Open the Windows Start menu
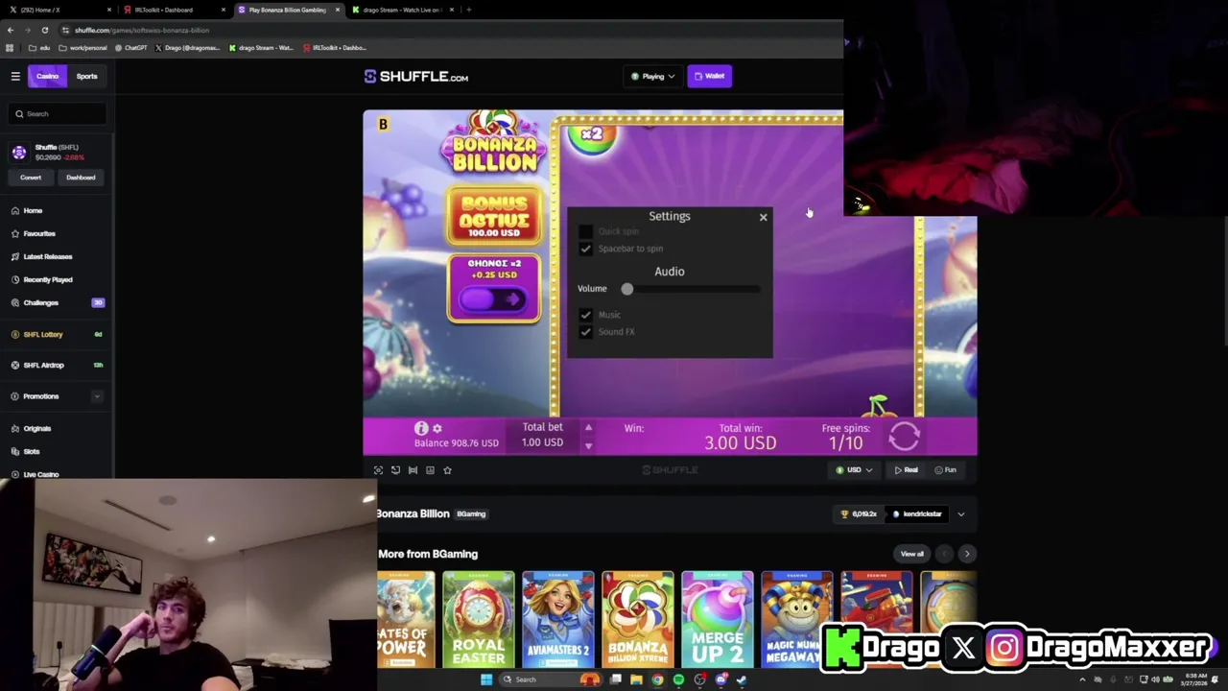The width and height of the screenshot is (1228, 691). (x=486, y=679)
